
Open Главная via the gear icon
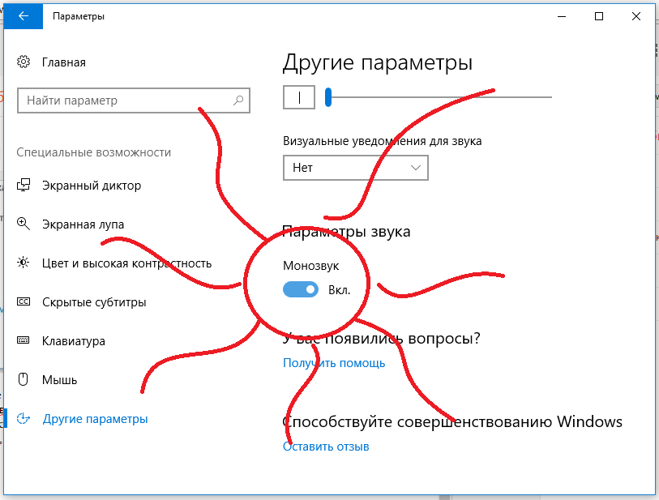click(x=24, y=62)
